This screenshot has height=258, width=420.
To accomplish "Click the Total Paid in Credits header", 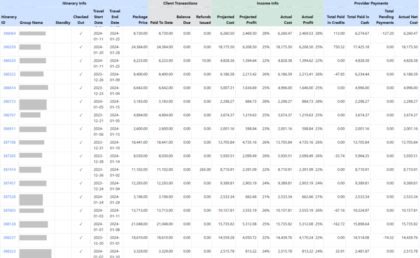I will (336, 20).
